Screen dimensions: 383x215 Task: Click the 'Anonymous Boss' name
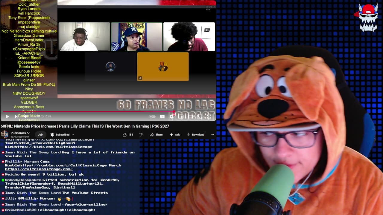coord(29,107)
